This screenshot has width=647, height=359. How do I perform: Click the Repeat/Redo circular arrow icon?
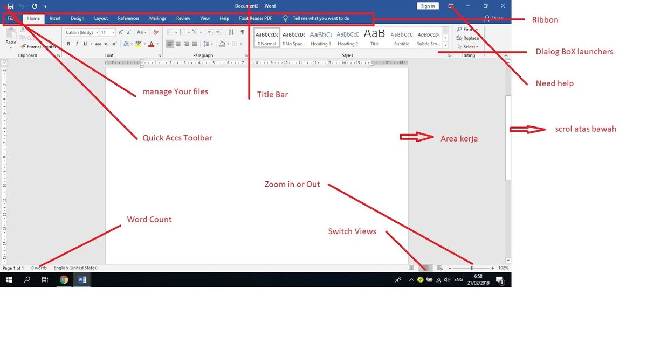tap(35, 6)
